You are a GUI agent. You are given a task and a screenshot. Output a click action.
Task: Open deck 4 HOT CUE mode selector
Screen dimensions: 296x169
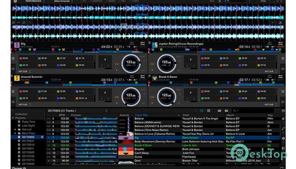pos(271,104)
